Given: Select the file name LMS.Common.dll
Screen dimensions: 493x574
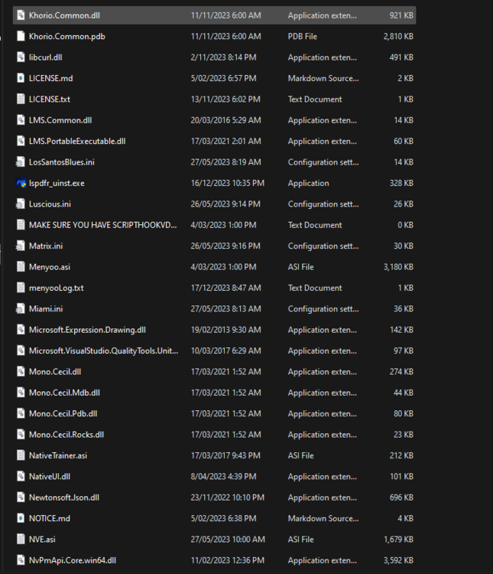Looking at the screenshot, I should tap(60, 120).
